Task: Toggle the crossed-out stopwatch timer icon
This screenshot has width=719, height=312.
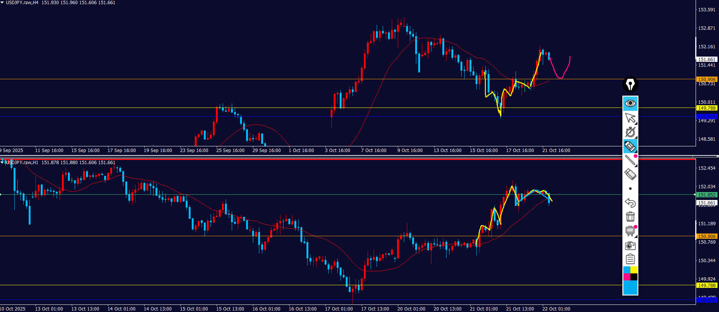Action: 630,132
